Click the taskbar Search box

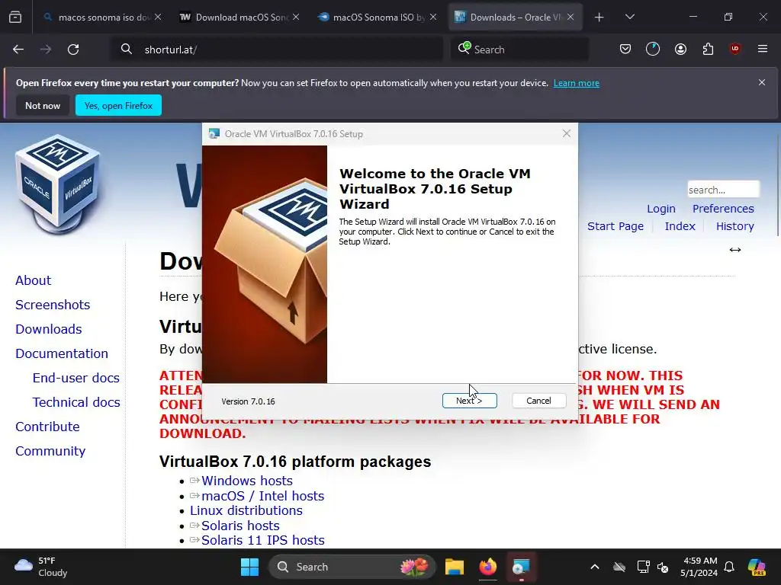pos(352,567)
